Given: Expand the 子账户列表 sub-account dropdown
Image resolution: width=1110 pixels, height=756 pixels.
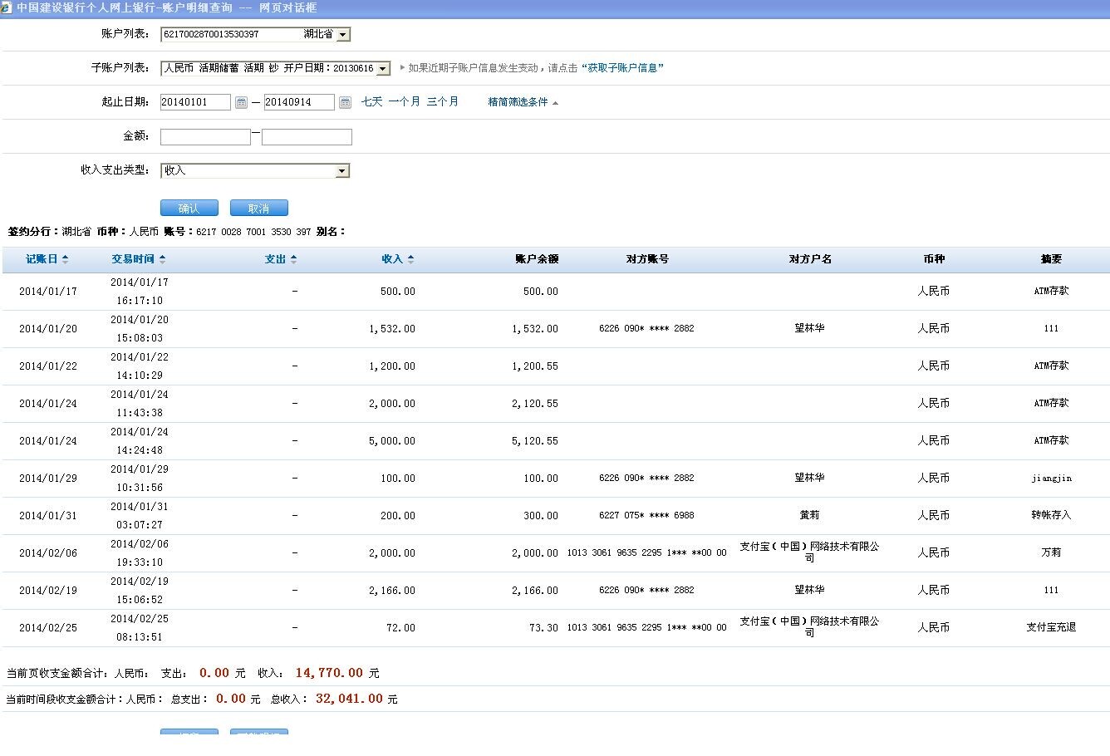Looking at the screenshot, I should (x=382, y=69).
